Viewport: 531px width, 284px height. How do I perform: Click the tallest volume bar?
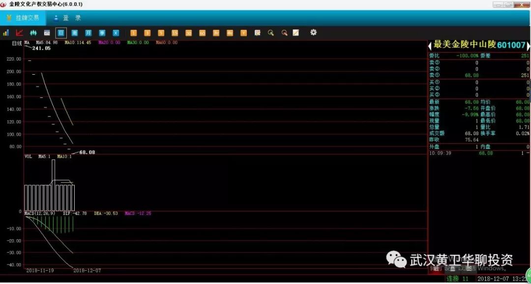[x=54, y=185]
